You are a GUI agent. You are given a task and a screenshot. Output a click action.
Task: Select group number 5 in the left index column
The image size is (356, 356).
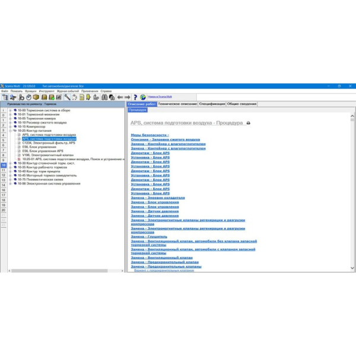tap(3, 141)
